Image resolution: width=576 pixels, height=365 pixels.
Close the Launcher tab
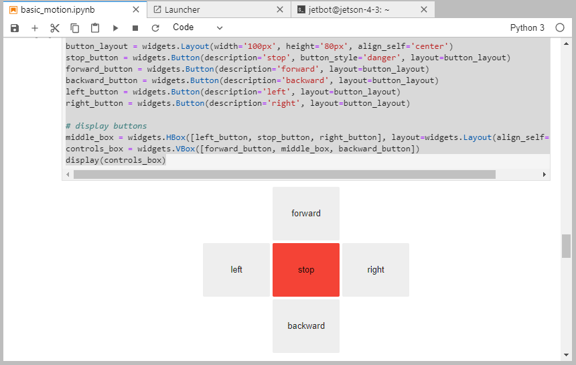coord(281,10)
